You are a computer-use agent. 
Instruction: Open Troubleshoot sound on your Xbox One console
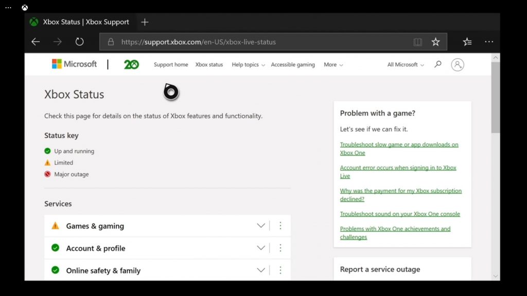tap(400, 214)
